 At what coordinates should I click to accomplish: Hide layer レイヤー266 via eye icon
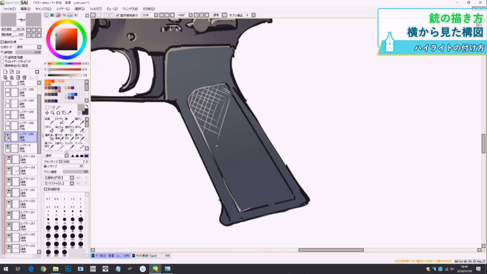(x=7, y=135)
